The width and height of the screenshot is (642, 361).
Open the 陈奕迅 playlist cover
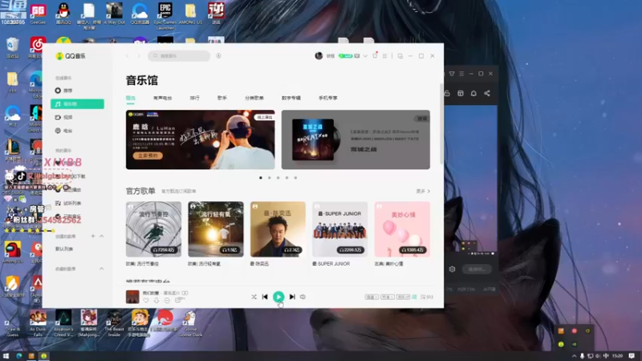278,229
